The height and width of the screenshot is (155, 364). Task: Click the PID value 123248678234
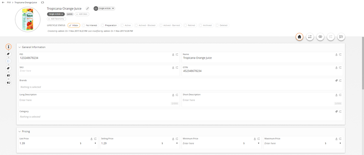click(x=29, y=58)
